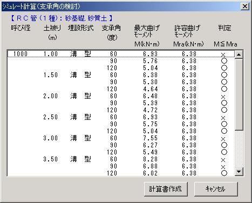Image resolution: width=252 pixels, height=203 pixels.
Task: Click the list scrollbar down arrow
Action: pos(239,172)
